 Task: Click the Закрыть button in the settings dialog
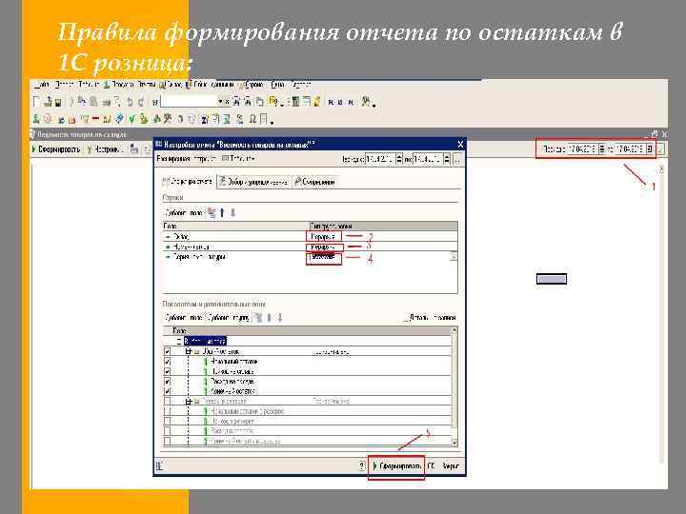(x=450, y=466)
